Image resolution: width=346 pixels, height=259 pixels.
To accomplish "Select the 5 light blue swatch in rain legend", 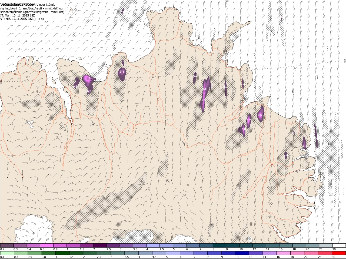I will (x=173, y=253).
